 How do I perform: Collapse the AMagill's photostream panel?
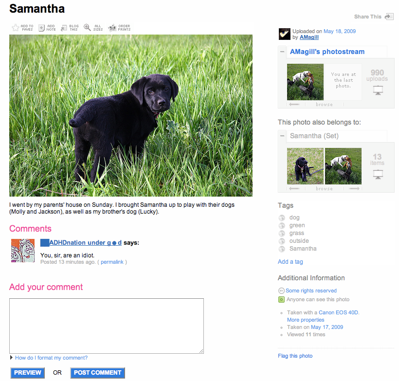click(282, 52)
